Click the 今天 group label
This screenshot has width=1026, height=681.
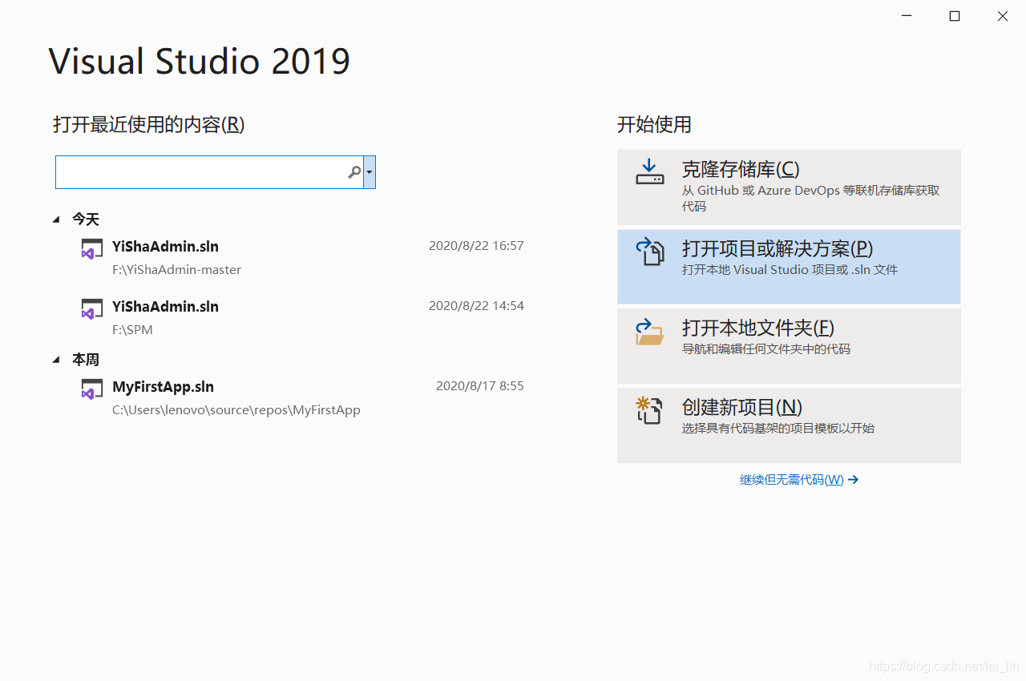coord(86,219)
